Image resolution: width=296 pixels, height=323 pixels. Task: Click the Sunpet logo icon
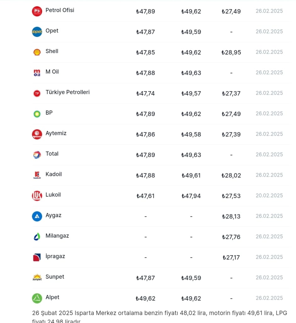pos(37,278)
